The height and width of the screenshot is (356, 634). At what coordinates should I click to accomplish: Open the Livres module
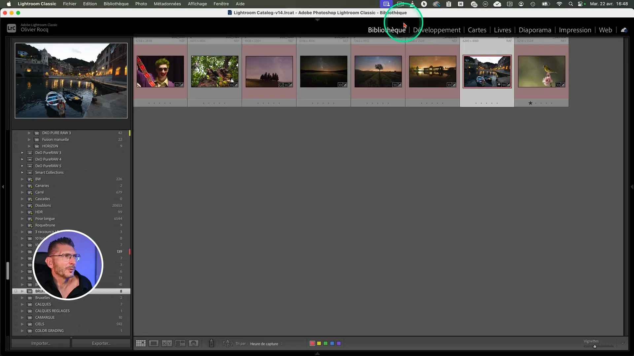[502, 30]
